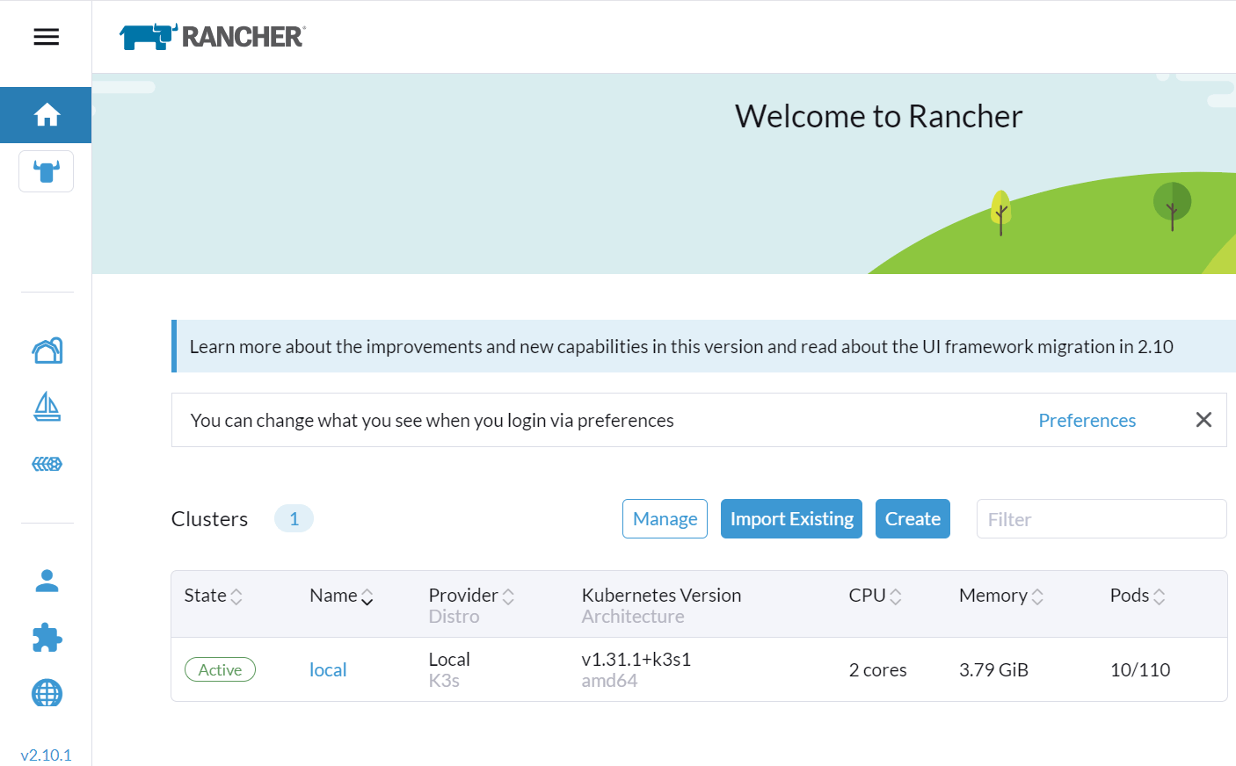Go to Home via house icon

click(47, 115)
